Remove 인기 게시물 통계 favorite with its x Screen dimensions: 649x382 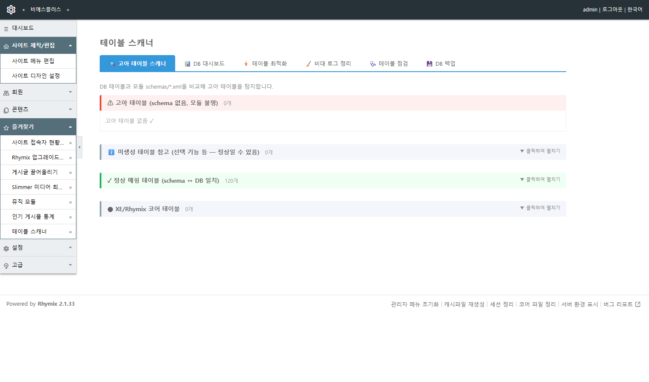[70, 217]
